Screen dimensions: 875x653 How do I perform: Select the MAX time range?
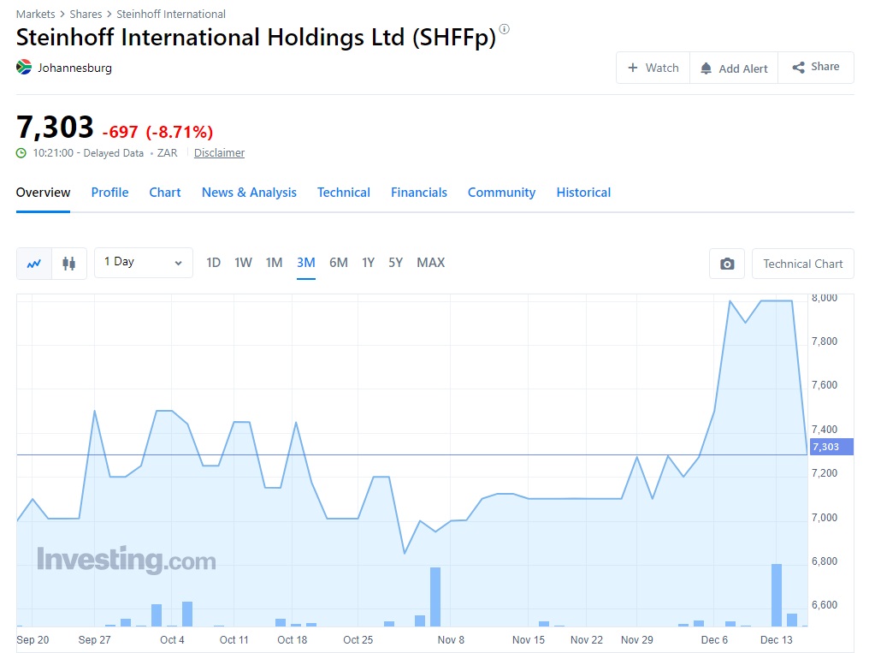tap(430, 263)
